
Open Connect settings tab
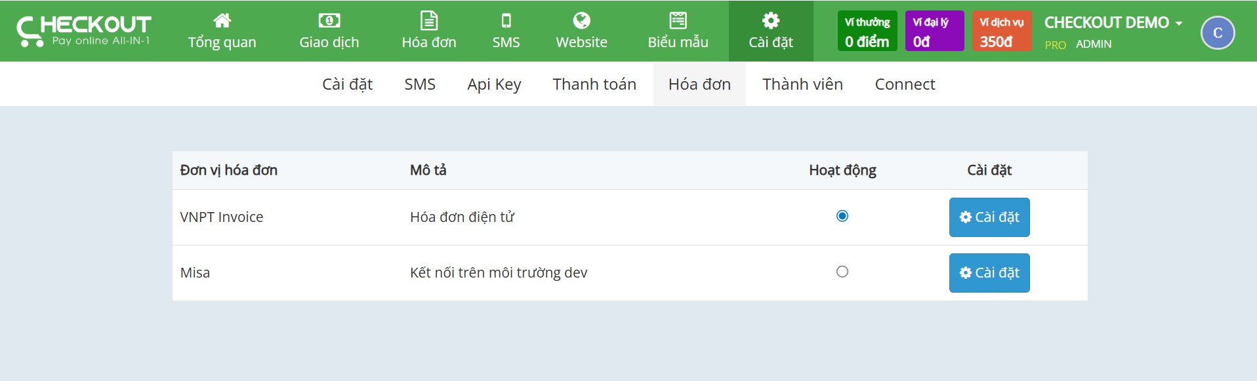point(905,84)
